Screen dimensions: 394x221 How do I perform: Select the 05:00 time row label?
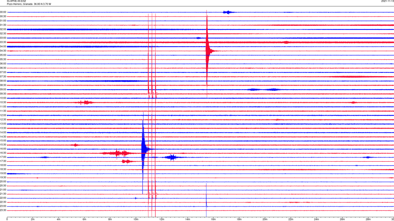[3, 55]
